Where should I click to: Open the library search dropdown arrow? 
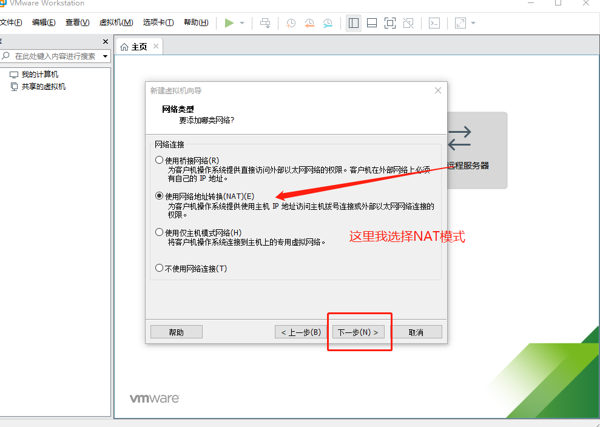(105, 56)
